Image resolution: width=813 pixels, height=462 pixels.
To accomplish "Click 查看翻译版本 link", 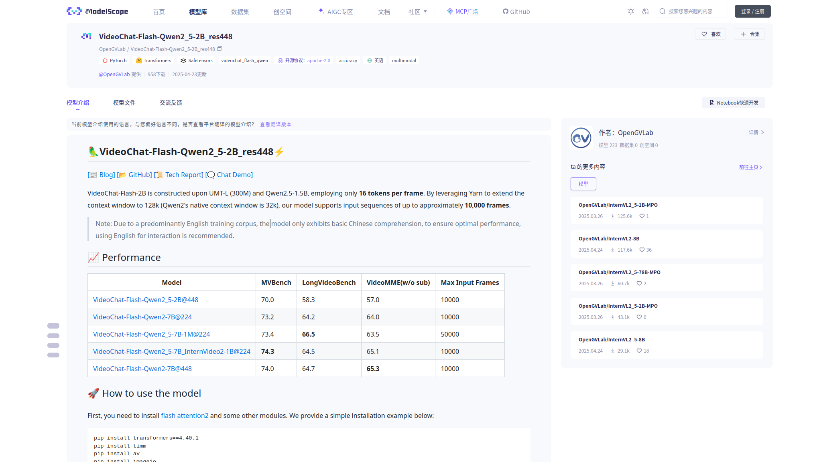I will [275, 125].
